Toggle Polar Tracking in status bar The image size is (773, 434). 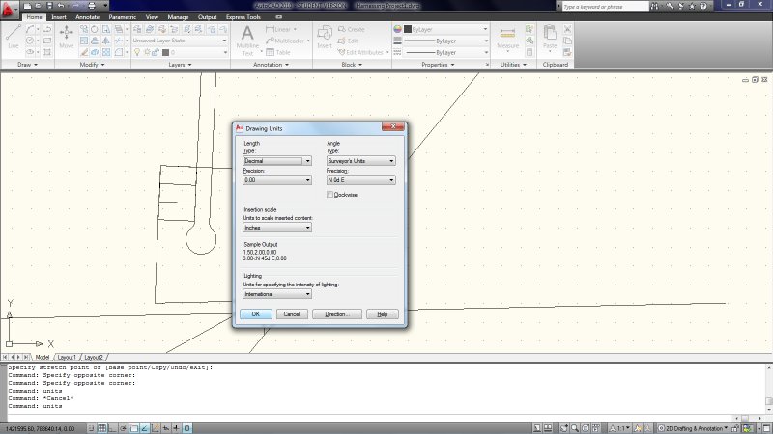pos(124,428)
